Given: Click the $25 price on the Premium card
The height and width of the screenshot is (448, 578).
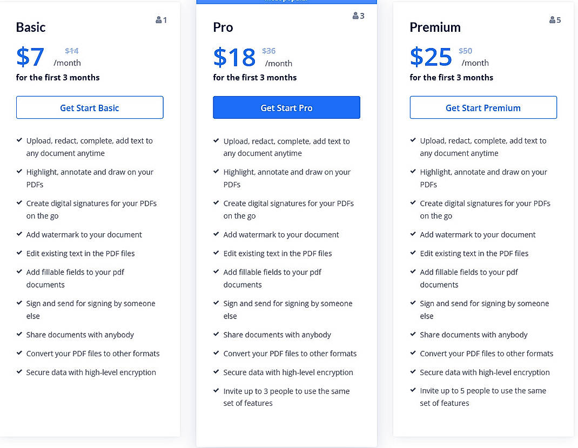Looking at the screenshot, I should [431, 57].
